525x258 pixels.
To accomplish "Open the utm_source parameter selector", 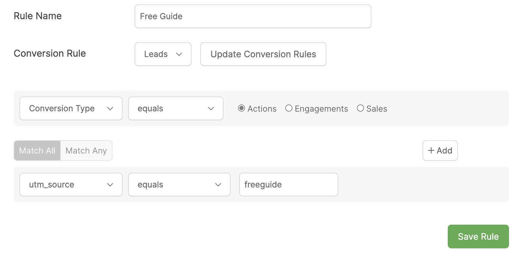I will (71, 185).
